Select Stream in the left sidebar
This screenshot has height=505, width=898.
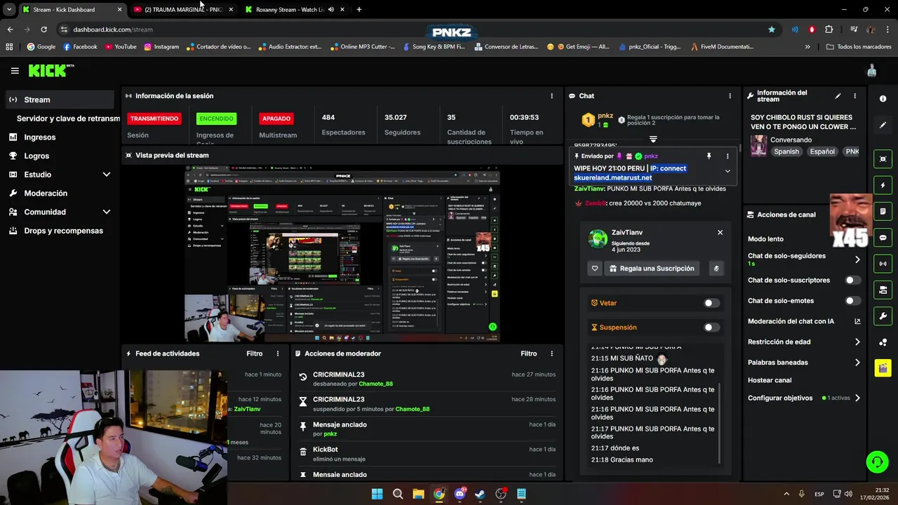pyautogui.click(x=60, y=100)
